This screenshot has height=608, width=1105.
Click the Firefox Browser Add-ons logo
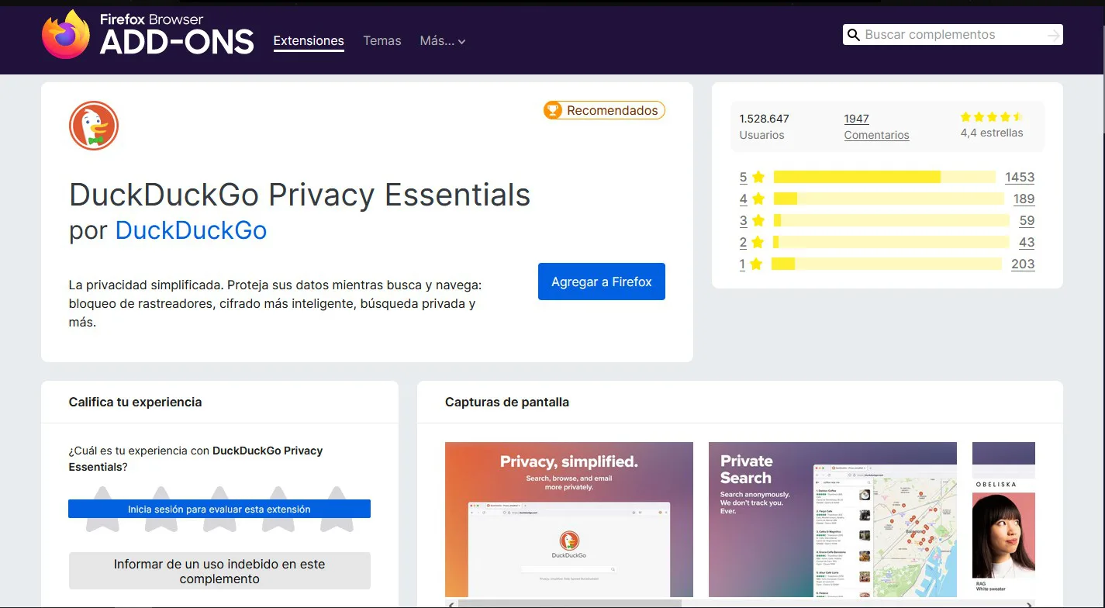147,35
